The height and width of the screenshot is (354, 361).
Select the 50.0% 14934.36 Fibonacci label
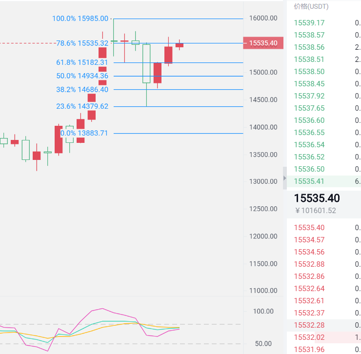[82, 76]
